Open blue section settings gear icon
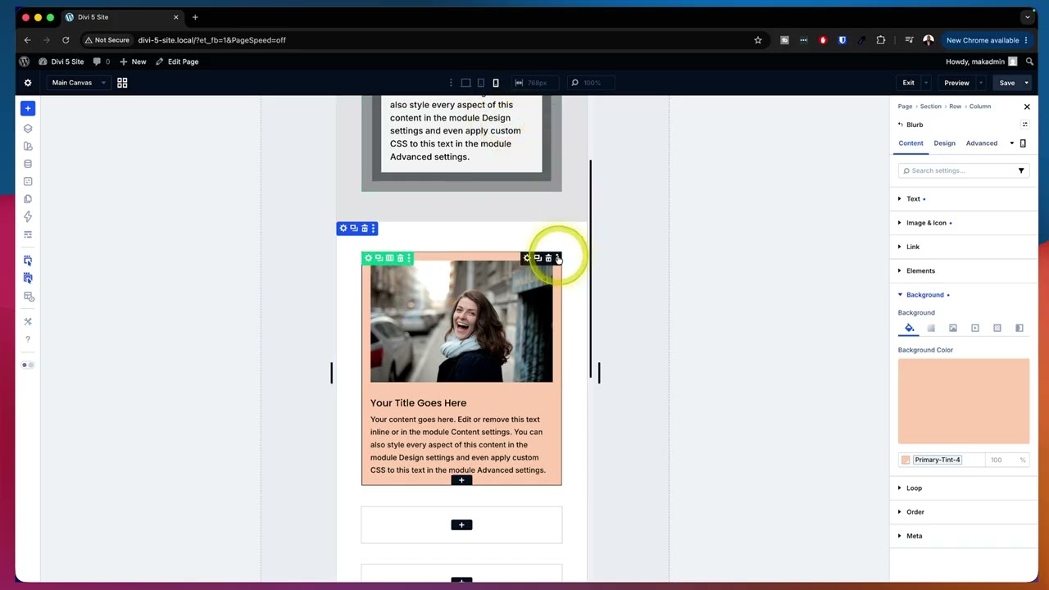This screenshot has height=590, width=1049. click(x=343, y=229)
